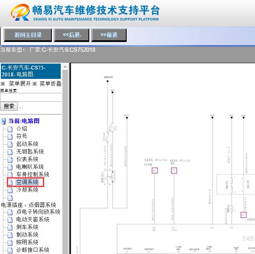
Task: Click the page icon beside 空调系统
Action: [x=10, y=183]
